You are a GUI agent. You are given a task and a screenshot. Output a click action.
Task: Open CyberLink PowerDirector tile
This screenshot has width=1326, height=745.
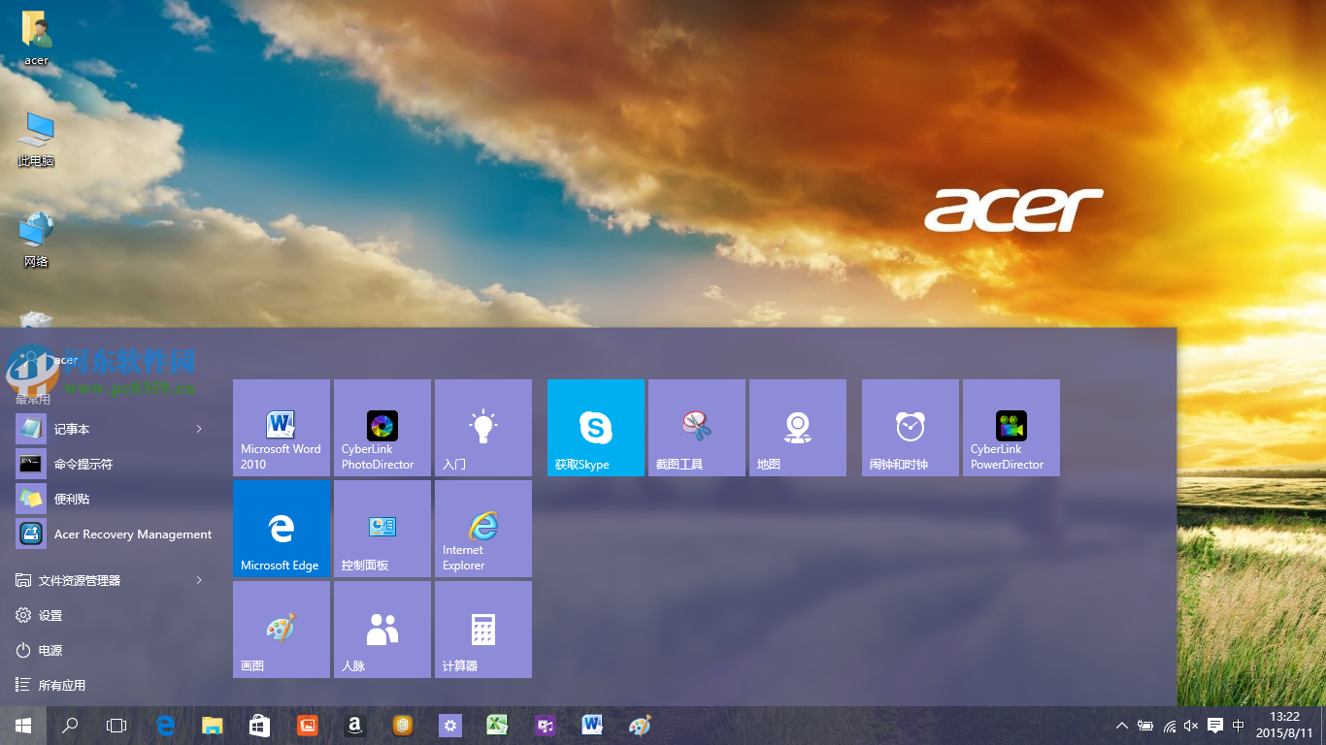point(1011,428)
